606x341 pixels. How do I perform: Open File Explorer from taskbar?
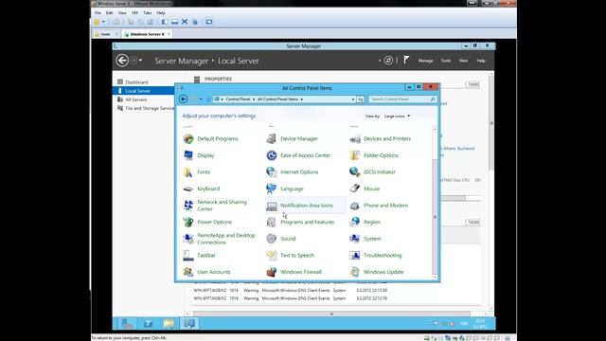tap(169, 323)
